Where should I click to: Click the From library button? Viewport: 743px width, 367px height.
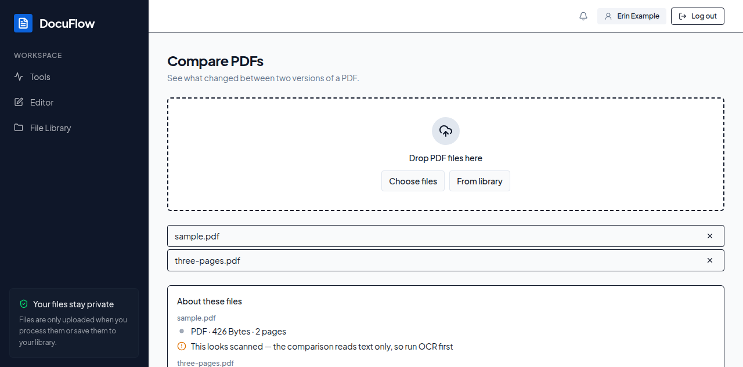pos(479,181)
